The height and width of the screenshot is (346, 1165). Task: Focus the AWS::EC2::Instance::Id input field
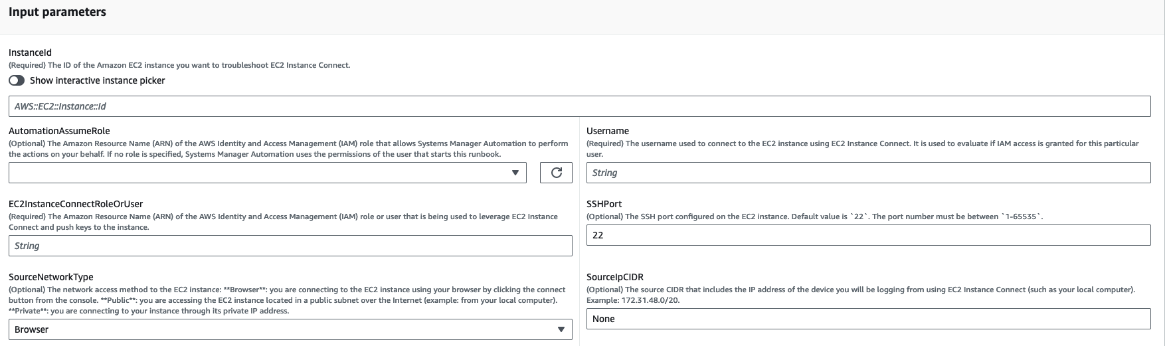pyautogui.click(x=579, y=106)
